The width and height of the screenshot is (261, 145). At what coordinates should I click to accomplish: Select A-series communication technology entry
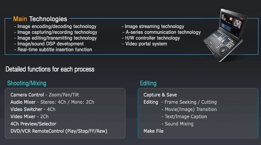point(162,32)
